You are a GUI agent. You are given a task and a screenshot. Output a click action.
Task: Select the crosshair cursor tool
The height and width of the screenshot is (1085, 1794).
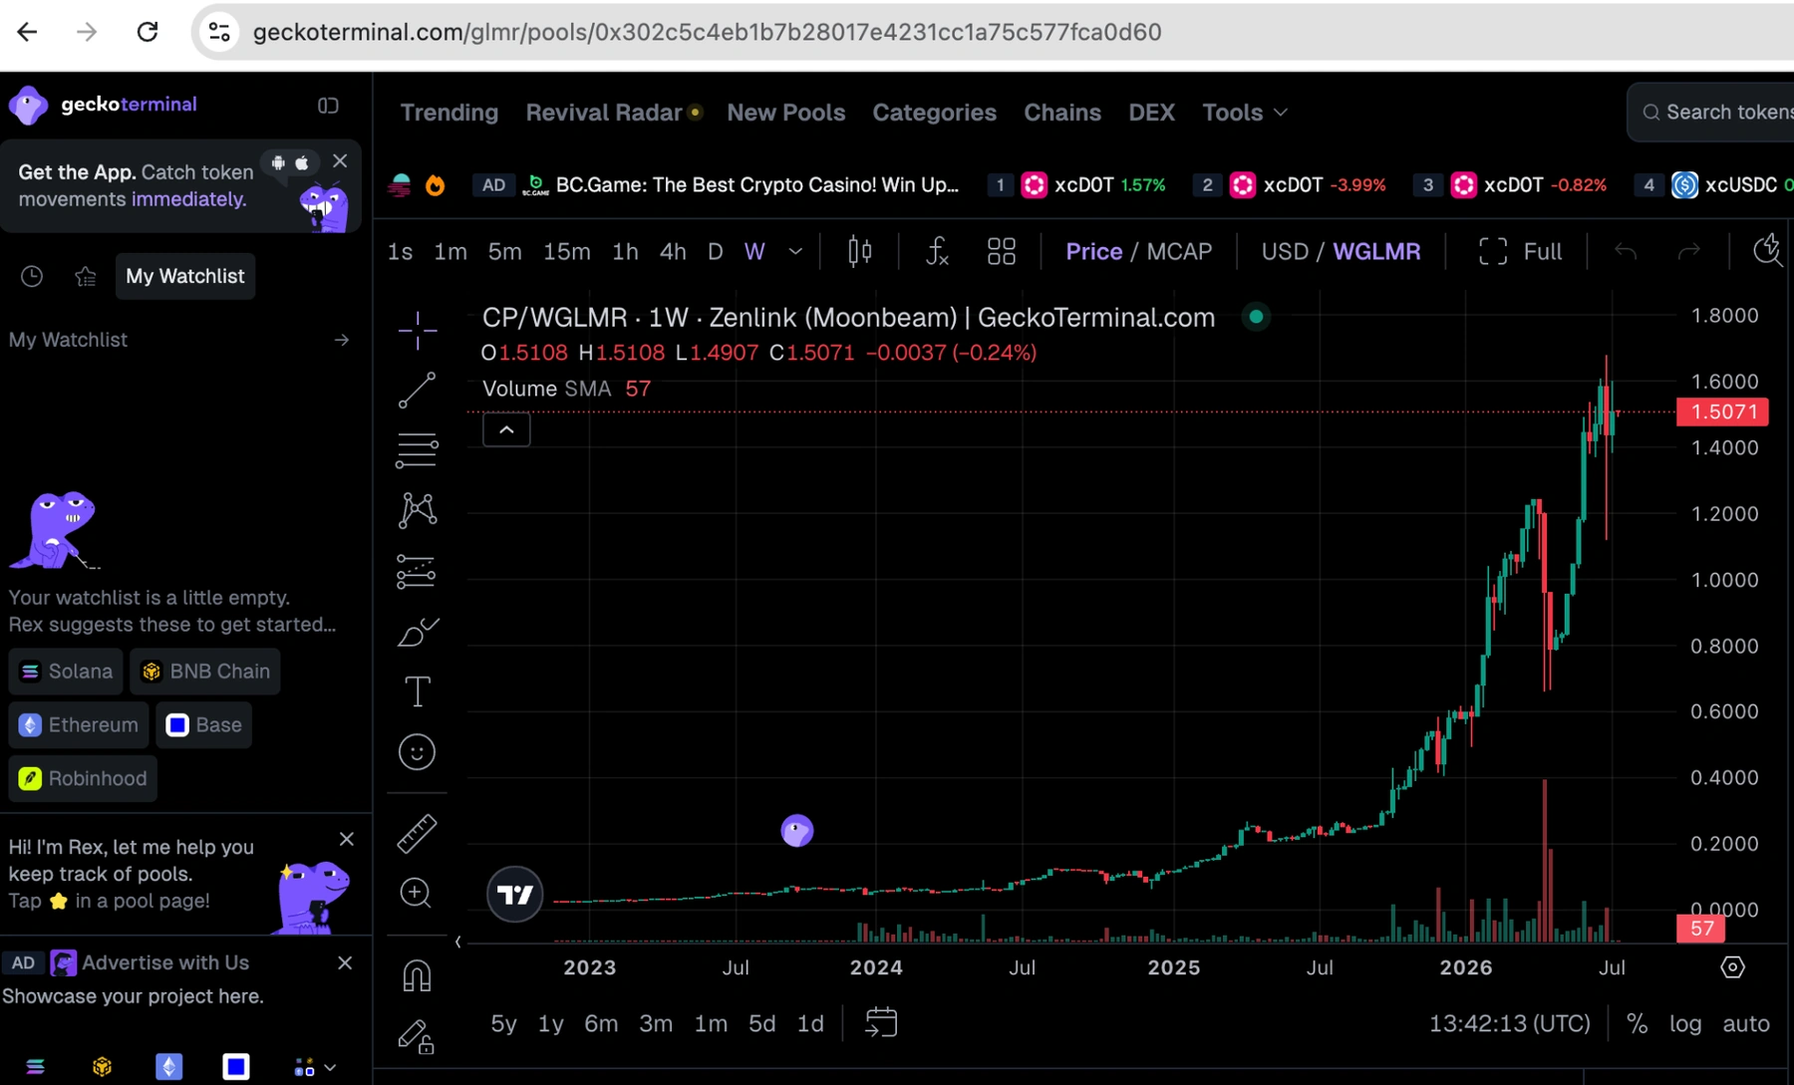(x=417, y=330)
